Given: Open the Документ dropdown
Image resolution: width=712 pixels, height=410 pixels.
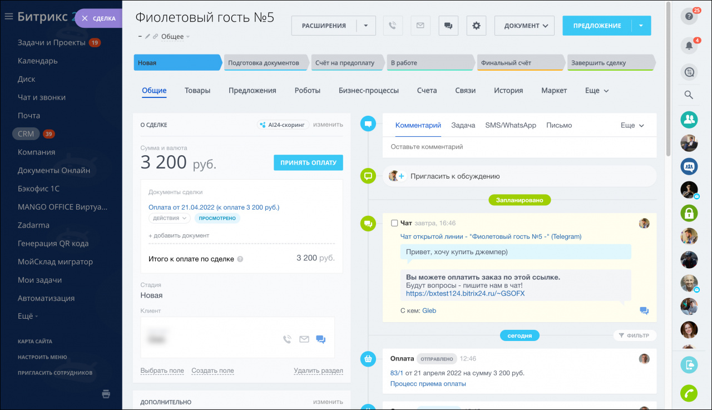Looking at the screenshot, I should click(526, 26).
